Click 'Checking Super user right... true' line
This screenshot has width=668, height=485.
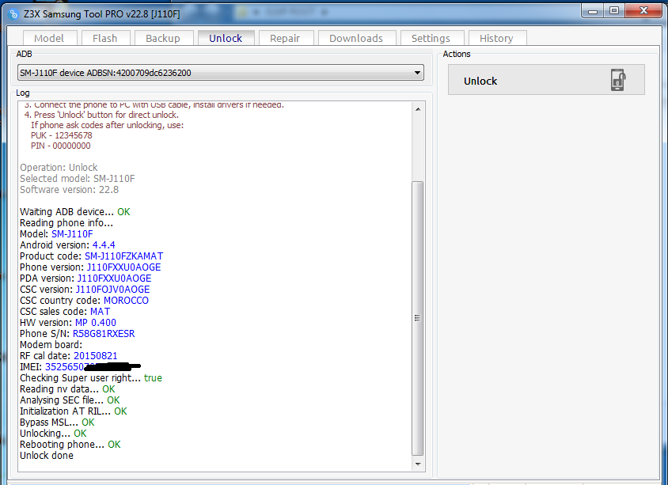[91, 377]
